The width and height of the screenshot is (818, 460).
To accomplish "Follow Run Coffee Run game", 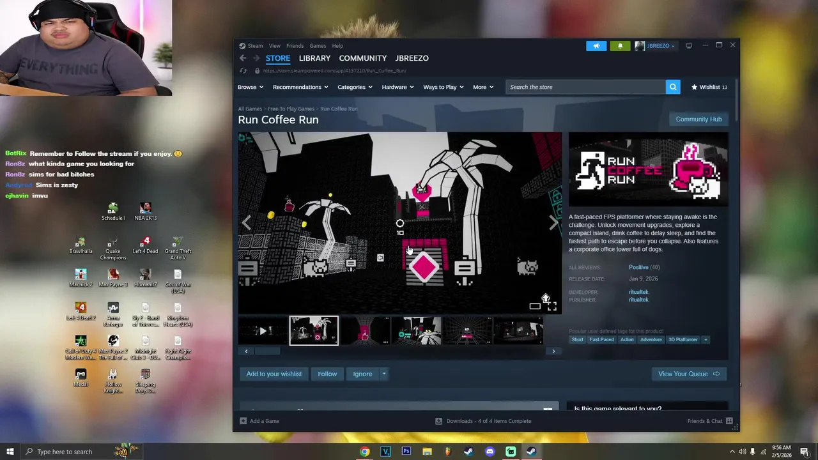I will coord(327,374).
